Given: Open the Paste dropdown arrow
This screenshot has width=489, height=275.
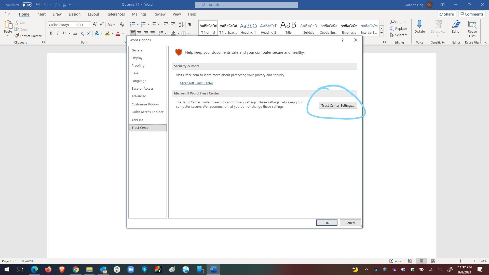Looking at the screenshot, I should point(8,36).
